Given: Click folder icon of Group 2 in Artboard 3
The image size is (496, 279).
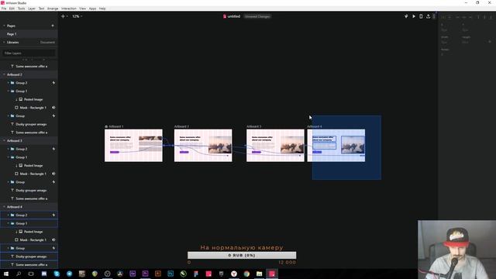Looking at the screenshot, I should (12, 149).
